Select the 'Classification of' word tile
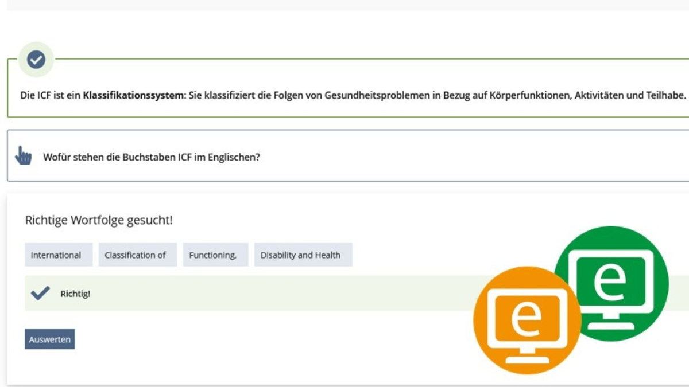The image size is (689, 387). 137,255
